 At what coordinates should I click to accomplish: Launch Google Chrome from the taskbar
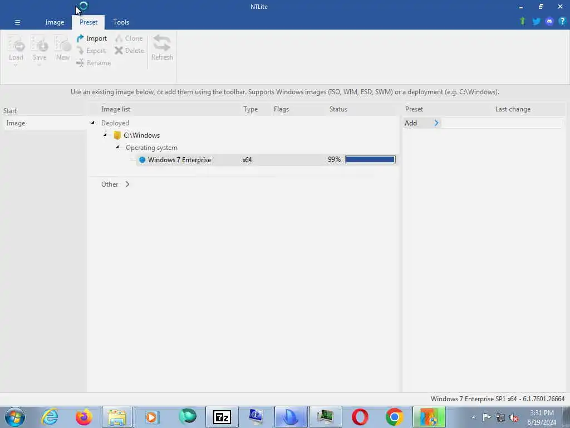[395, 417]
